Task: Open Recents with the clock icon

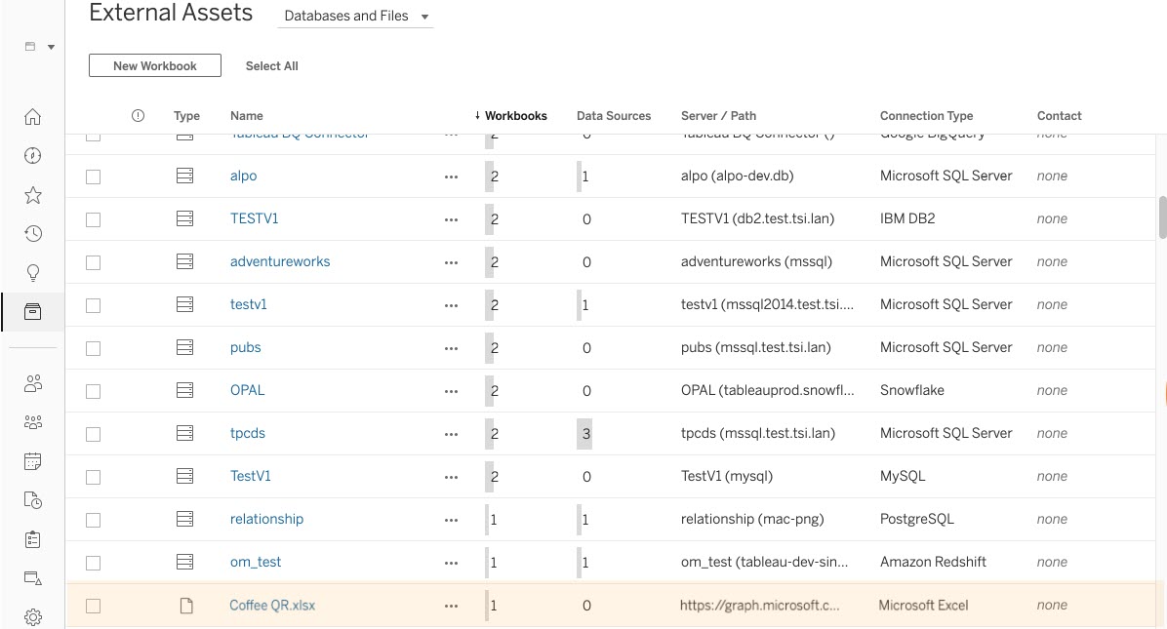Action: (32, 233)
